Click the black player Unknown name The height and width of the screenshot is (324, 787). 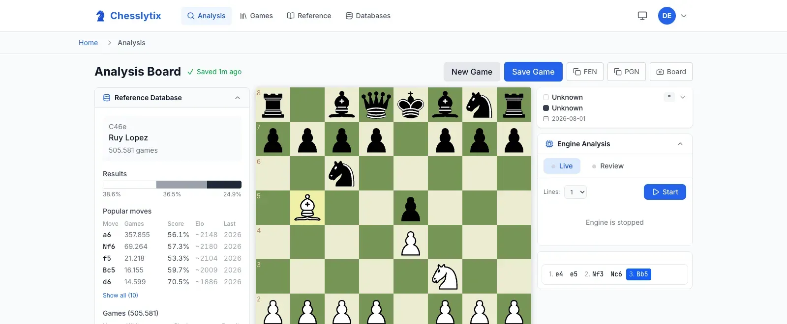tap(567, 108)
